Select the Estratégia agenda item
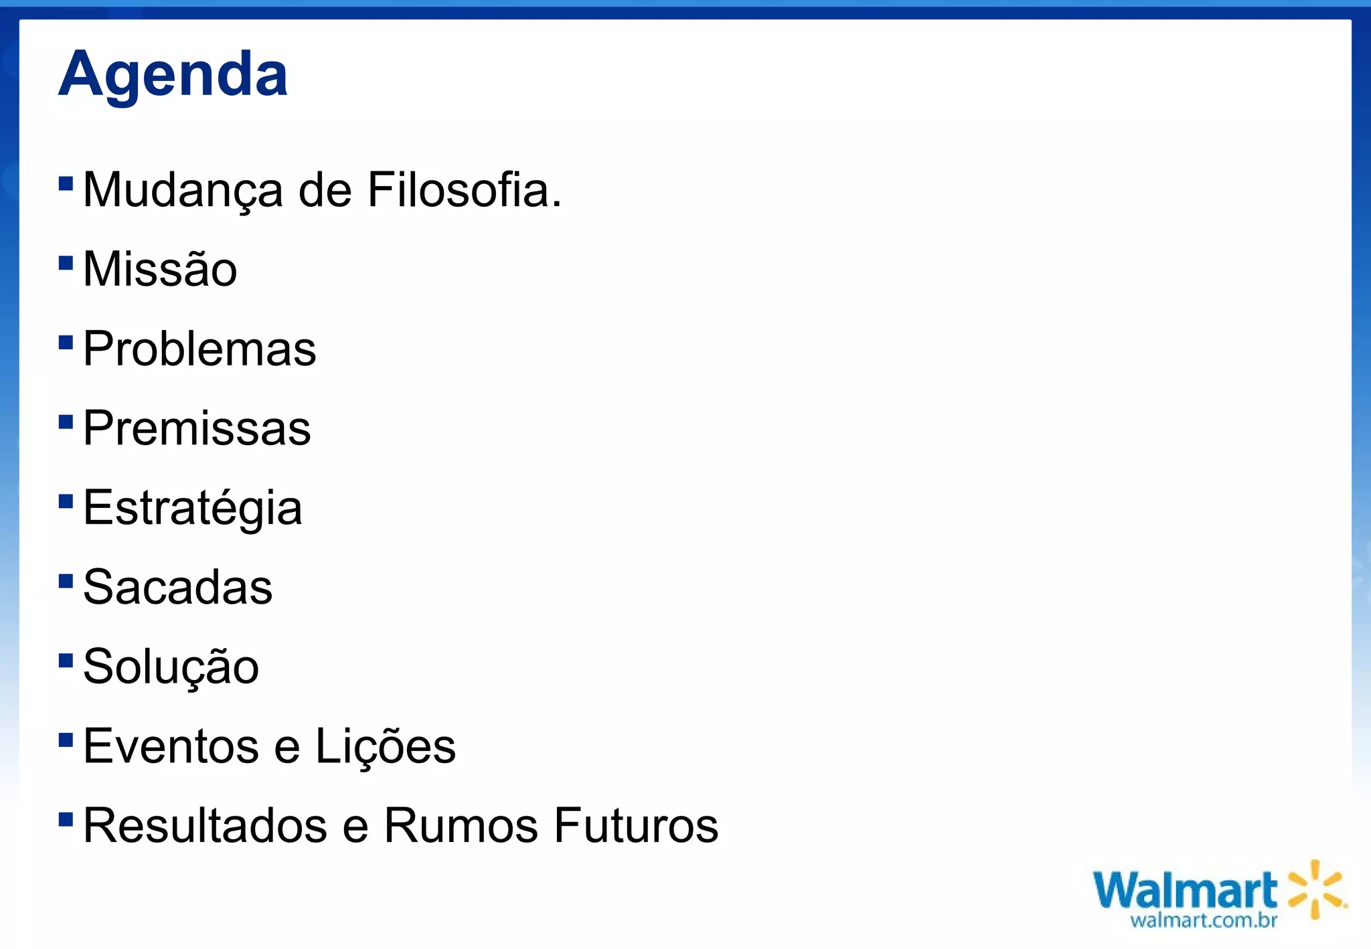The width and height of the screenshot is (1371, 949). pos(193,509)
